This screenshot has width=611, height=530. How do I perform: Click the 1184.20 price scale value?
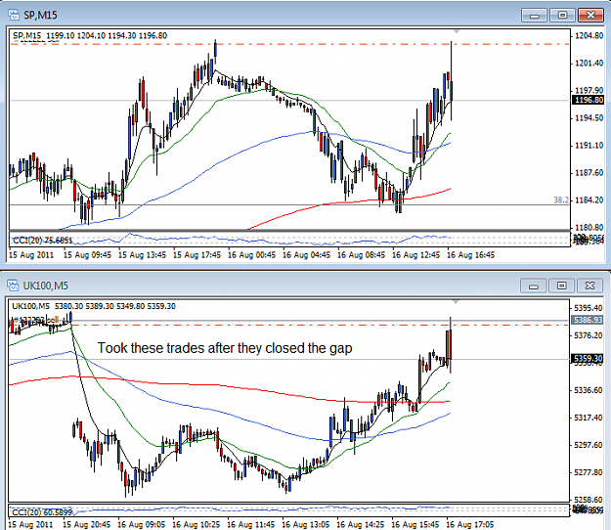[589, 199]
